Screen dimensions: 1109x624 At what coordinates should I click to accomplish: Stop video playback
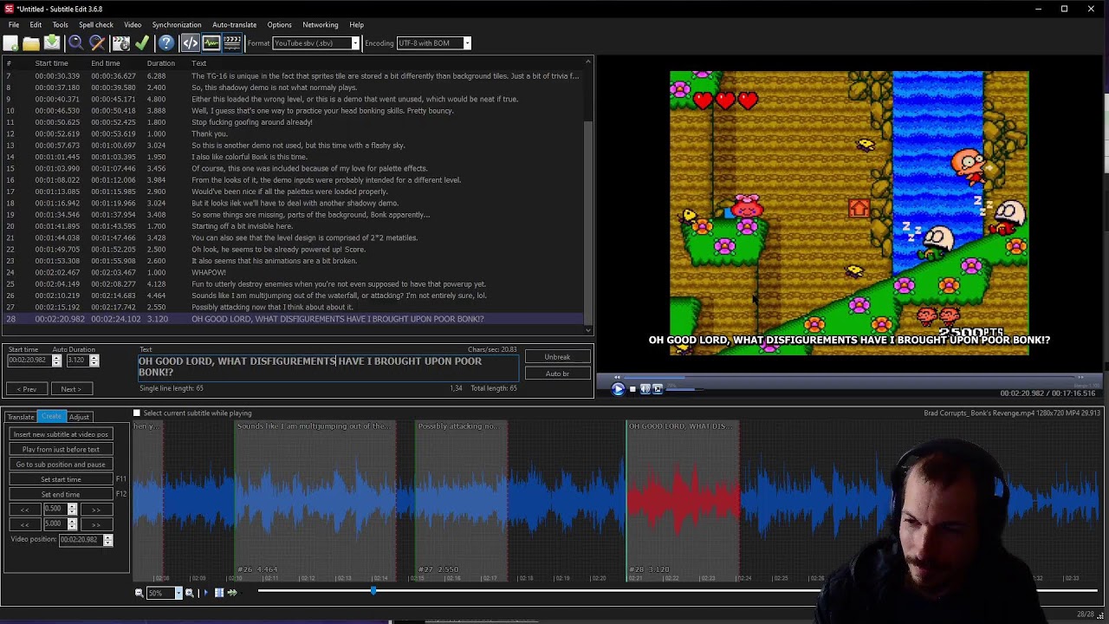coord(632,389)
